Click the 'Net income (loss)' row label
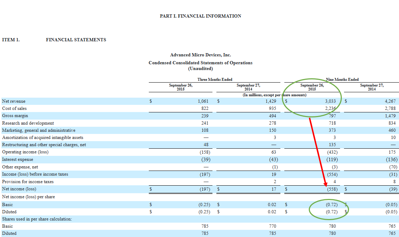The image size is (399, 237). click(19, 189)
